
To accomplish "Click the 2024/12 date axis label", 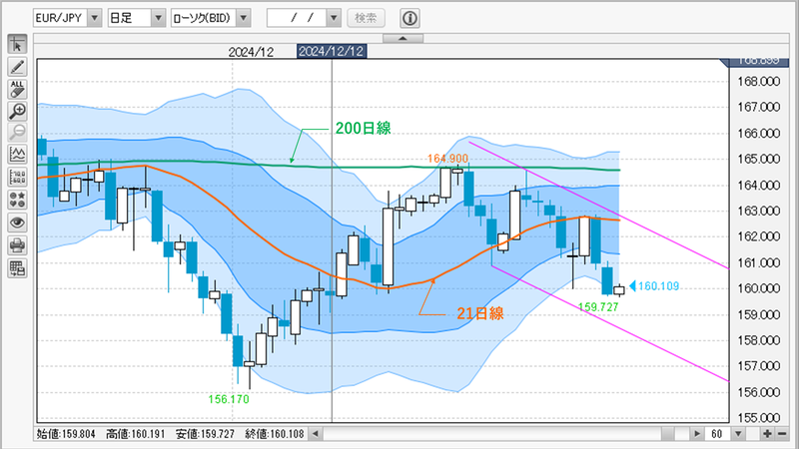I will [251, 52].
